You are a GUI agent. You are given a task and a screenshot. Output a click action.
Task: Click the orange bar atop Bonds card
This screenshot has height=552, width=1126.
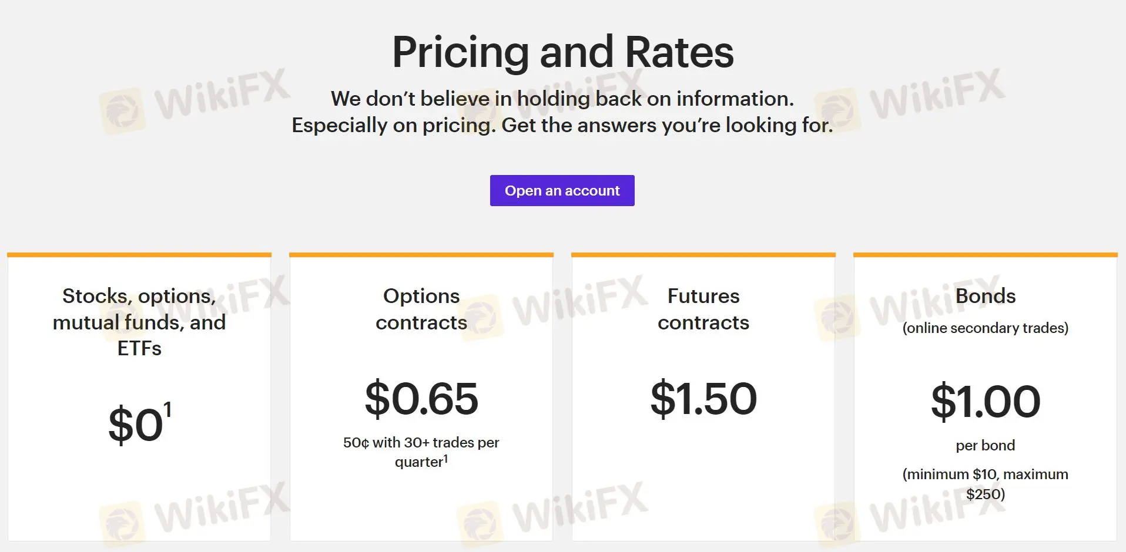click(x=986, y=255)
